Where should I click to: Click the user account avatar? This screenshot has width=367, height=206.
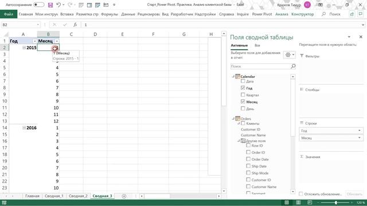(x=307, y=5)
